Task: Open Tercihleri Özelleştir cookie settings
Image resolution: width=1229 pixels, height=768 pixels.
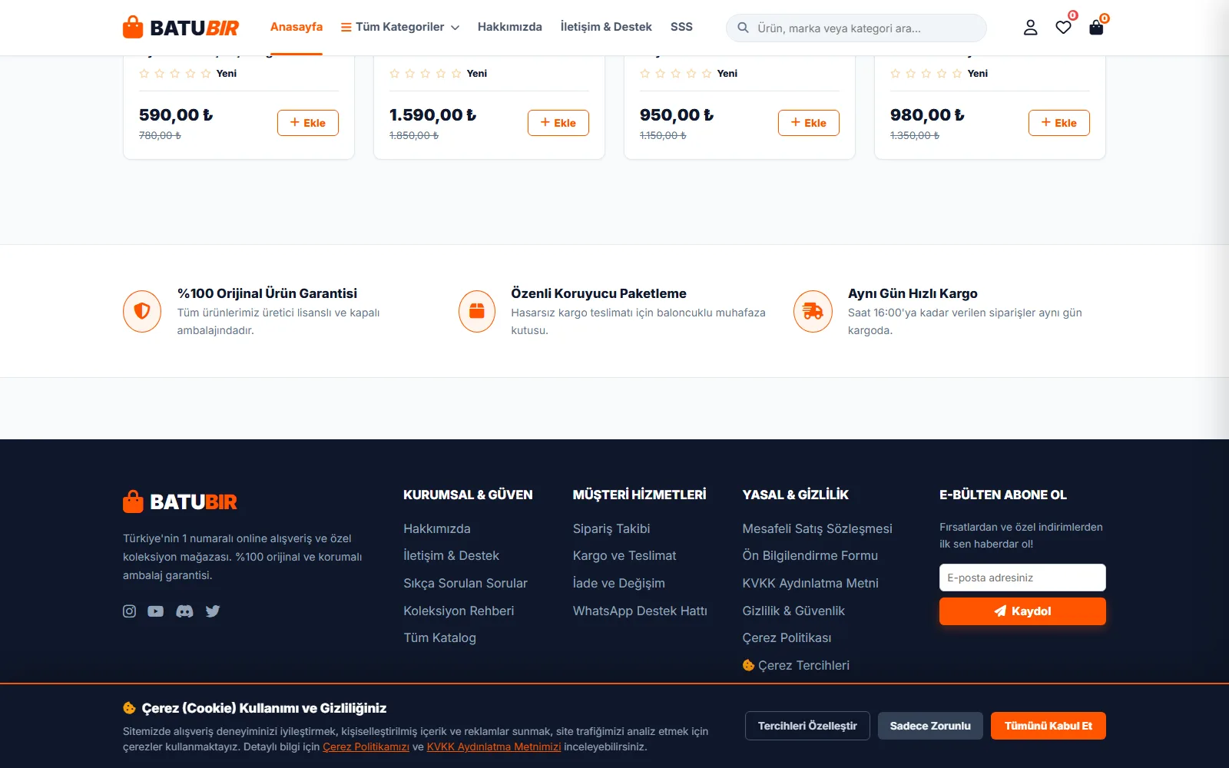Action: click(807, 726)
